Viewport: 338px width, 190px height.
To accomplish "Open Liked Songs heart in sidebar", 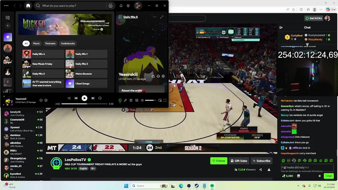I will 8,37.
